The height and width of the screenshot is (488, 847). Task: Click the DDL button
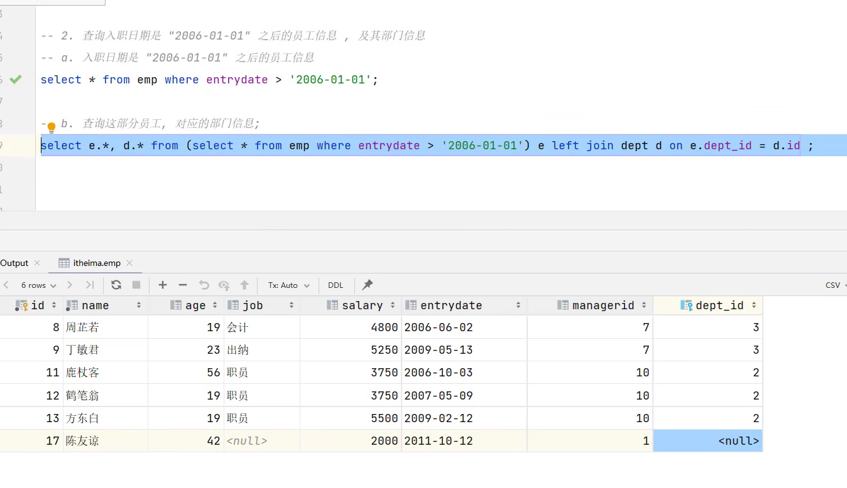point(336,285)
